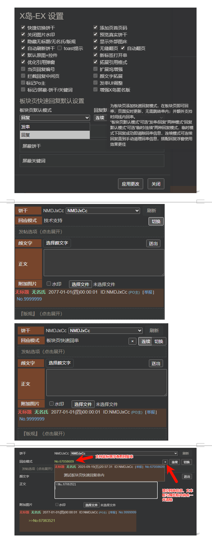Viewport: 212px width, 548px height.
Task: Toggle 显示外部图床 checkbox
Action: (x=95, y=41)
